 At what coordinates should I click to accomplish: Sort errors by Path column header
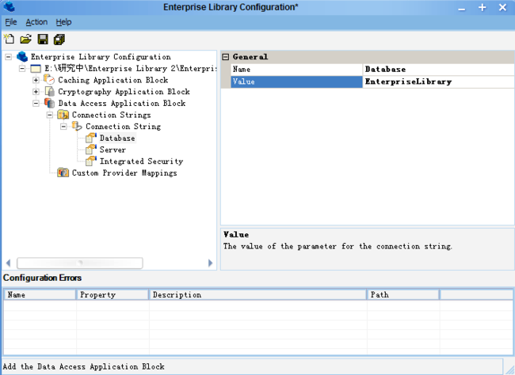point(403,294)
